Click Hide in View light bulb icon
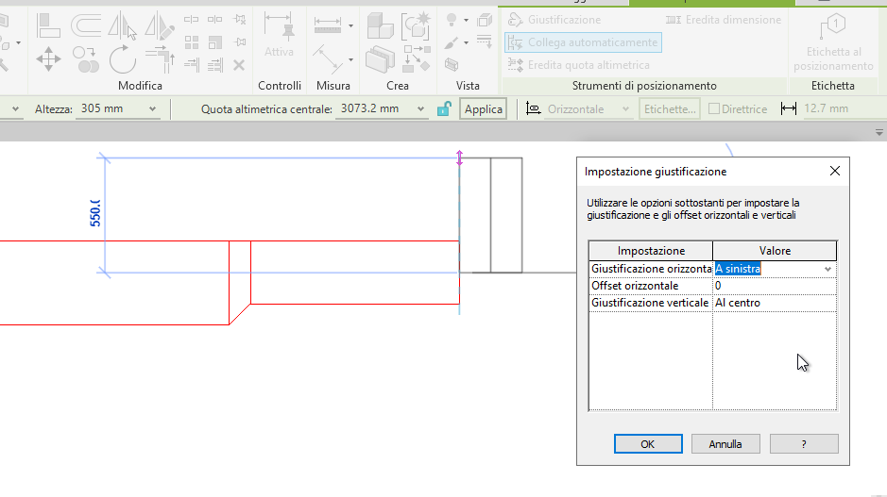Image resolution: width=887 pixels, height=497 pixels. click(452, 21)
